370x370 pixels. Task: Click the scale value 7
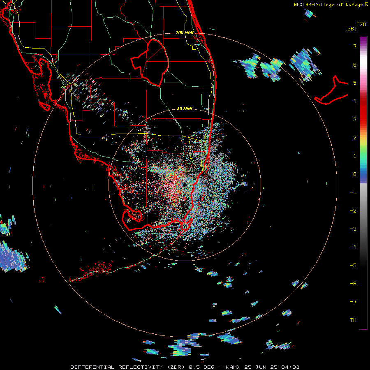point(355,46)
